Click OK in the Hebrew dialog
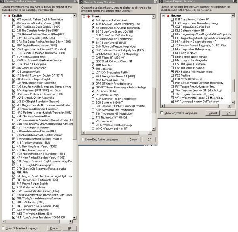238x232 pixels. [228, 113]
